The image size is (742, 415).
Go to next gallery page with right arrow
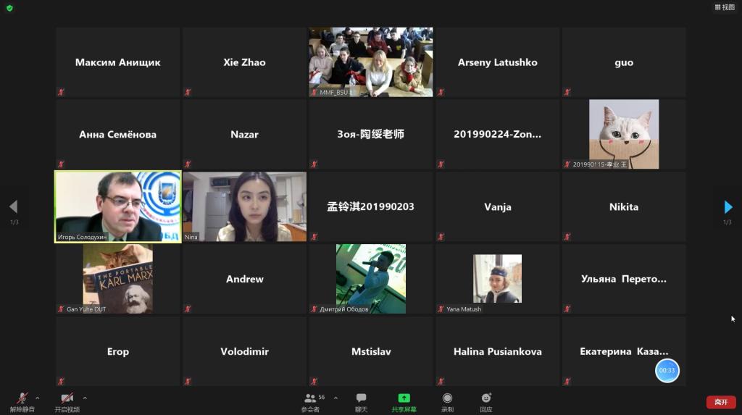coord(728,207)
